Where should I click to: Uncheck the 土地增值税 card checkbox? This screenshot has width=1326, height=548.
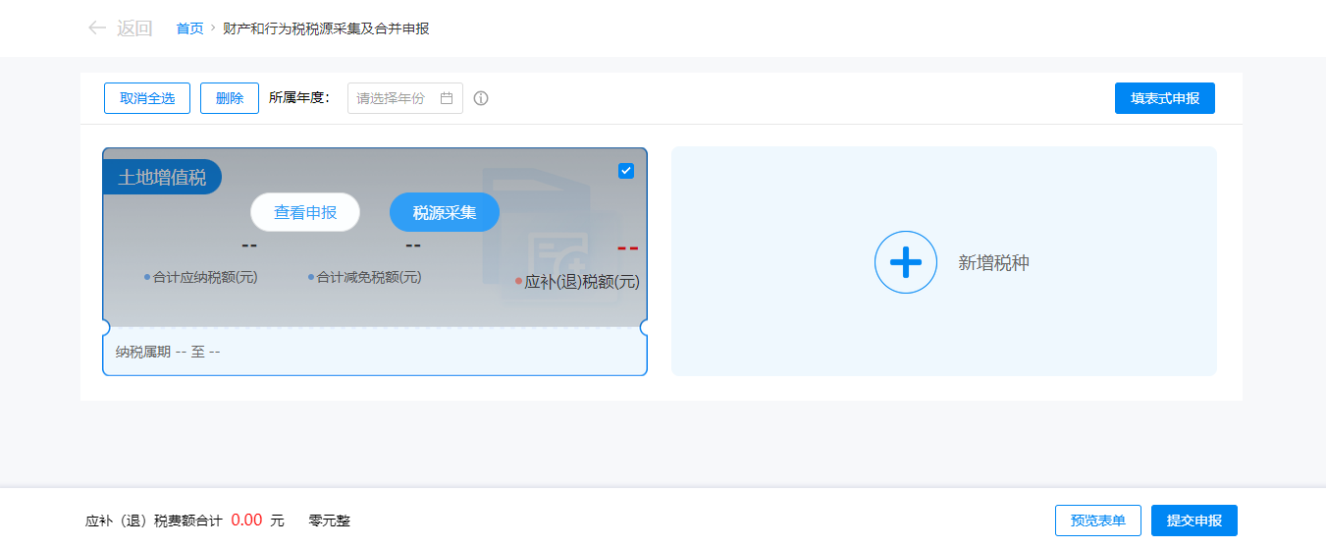pos(626,171)
